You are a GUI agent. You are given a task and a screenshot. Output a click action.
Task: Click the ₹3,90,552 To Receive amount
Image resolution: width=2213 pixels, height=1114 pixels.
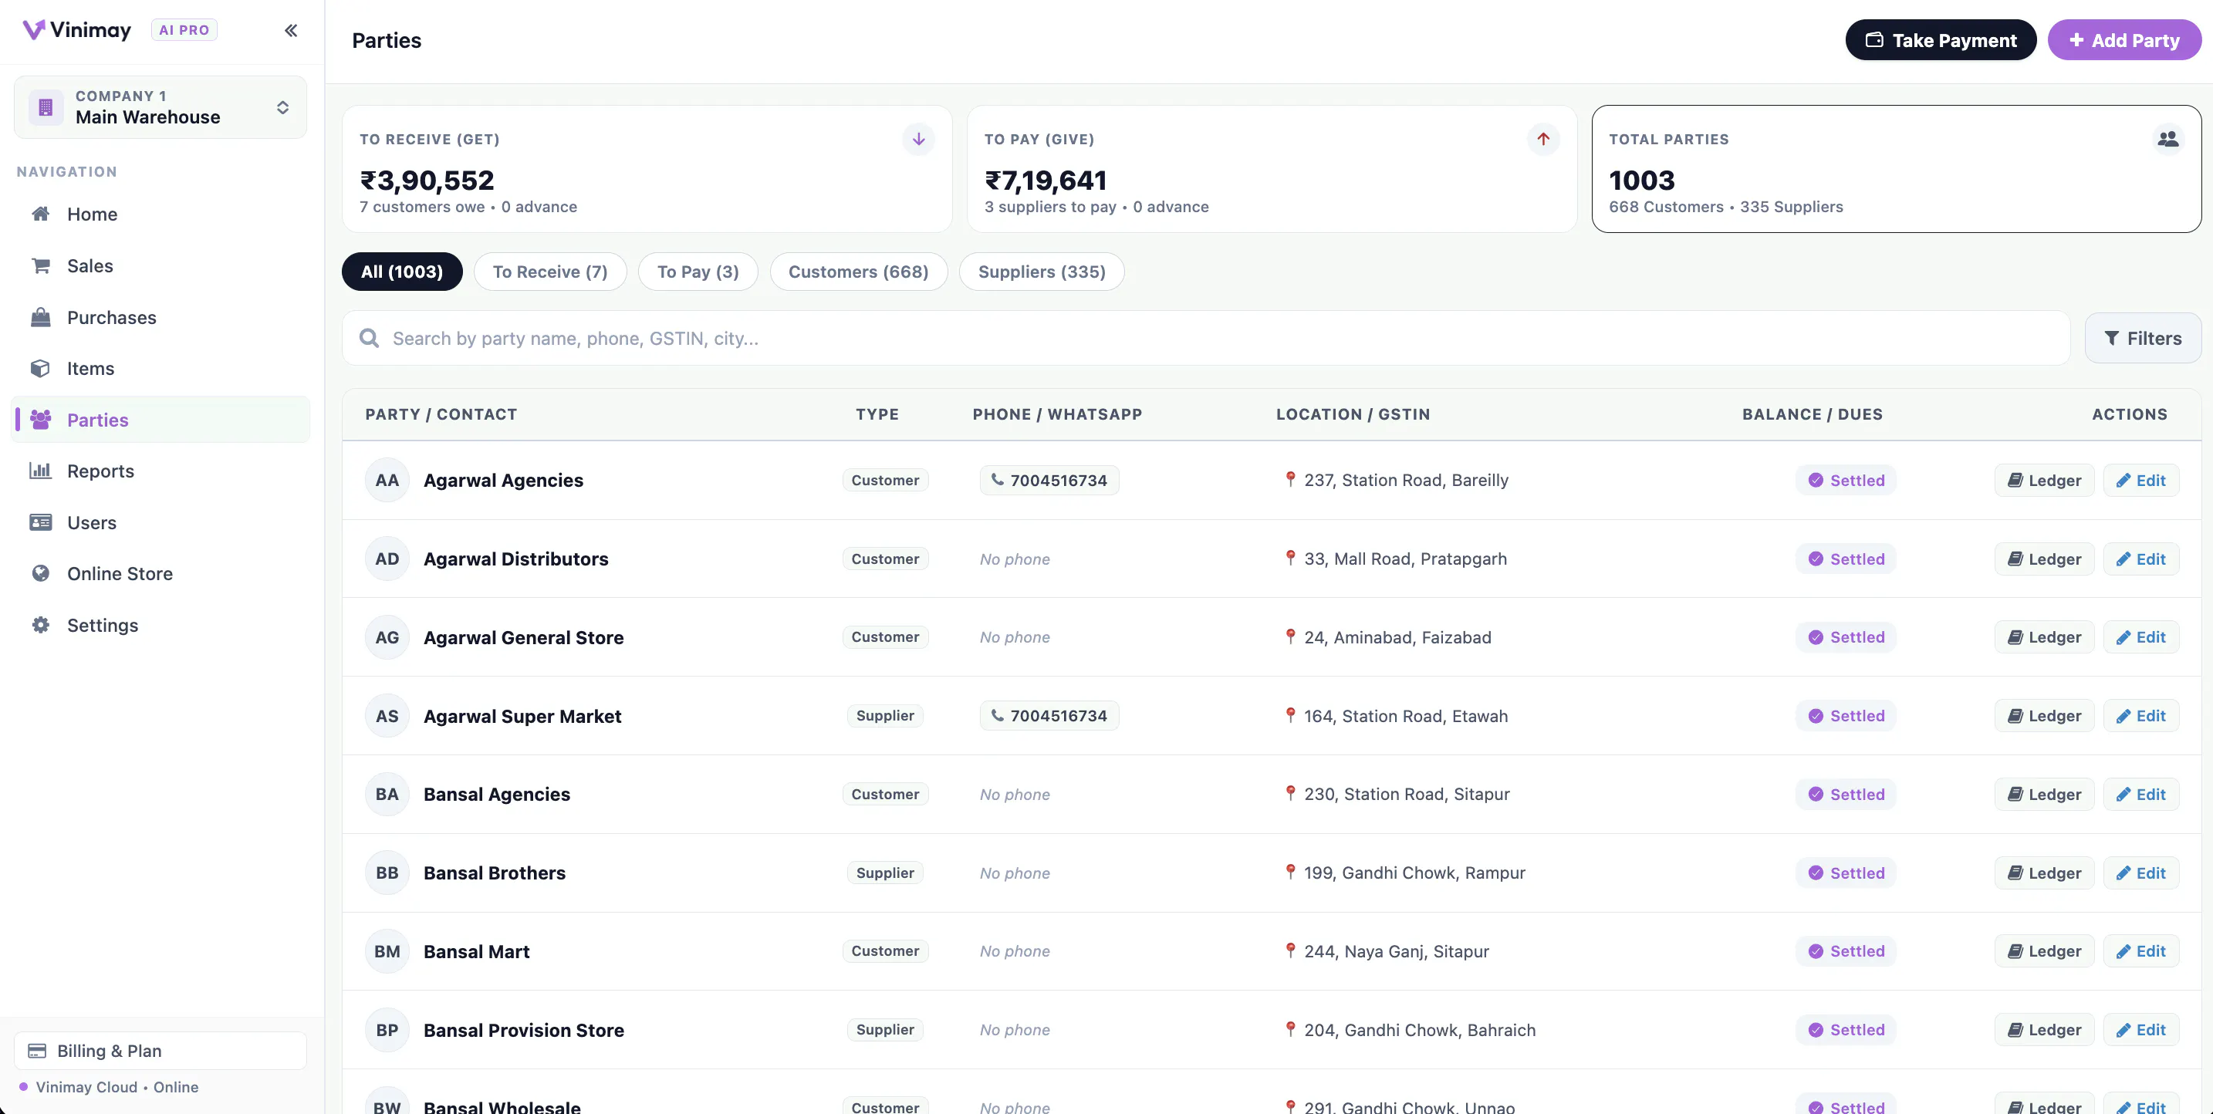click(427, 181)
